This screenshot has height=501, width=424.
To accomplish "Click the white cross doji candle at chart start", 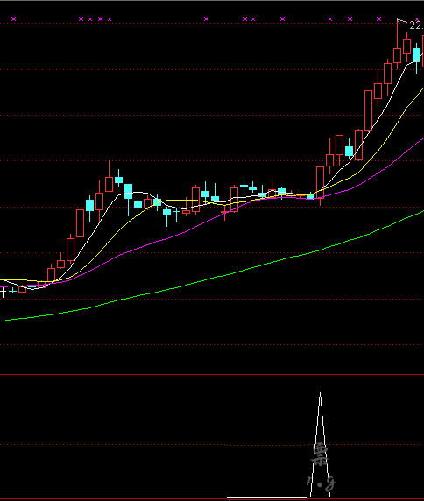I will [x=4, y=292].
